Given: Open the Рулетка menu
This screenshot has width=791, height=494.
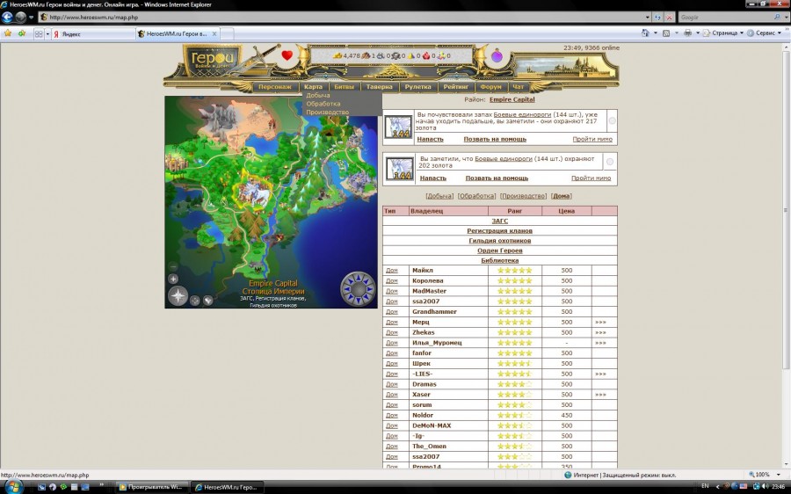Looking at the screenshot, I should [x=417, y=87].
